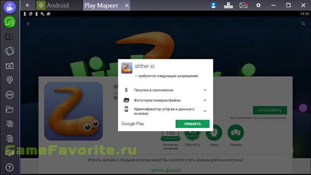311x175 pixels.
Task: Click the large slither.io app artwork
Action: point(73,111)
